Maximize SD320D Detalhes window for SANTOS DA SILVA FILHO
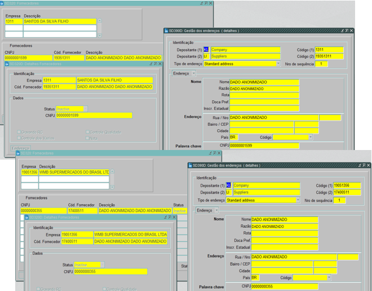372x291 pixels. (156, 64)
